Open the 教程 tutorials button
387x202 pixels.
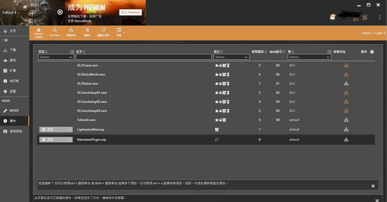click(x=119, y=33)
